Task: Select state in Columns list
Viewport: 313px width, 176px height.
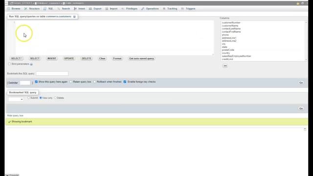Action: pyautogui.click(x=224, y=47)
